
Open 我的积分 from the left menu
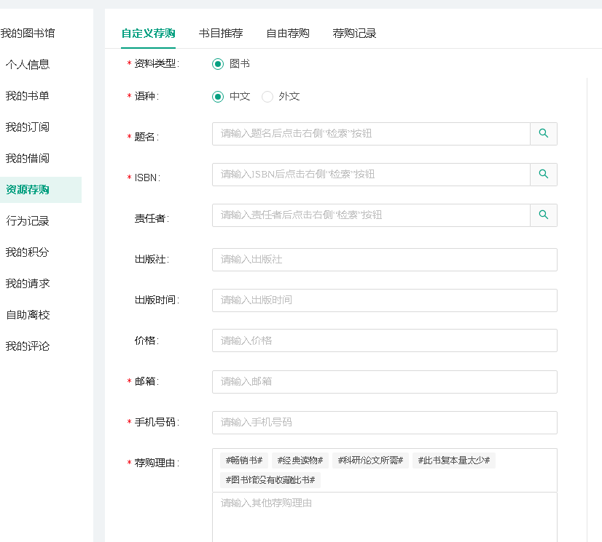(28, 252)
